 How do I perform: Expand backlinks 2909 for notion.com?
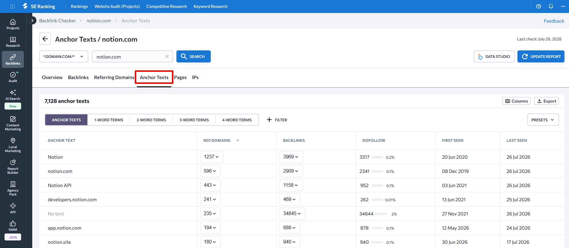click(x=291, y=171)
